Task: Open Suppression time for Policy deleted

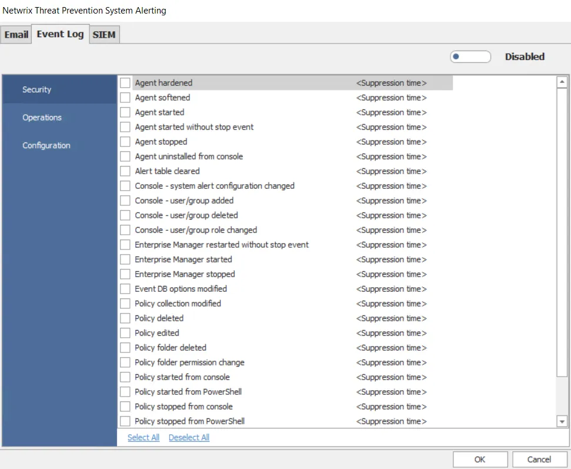Action: [392, 318]
